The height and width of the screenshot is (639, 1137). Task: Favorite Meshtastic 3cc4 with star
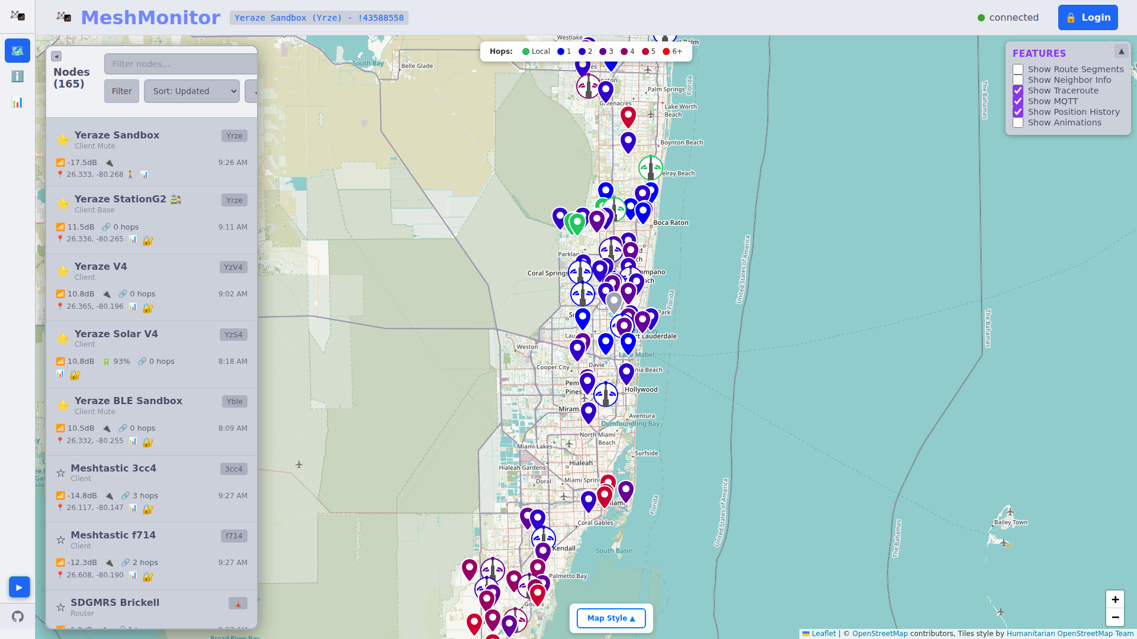[60, 473]
